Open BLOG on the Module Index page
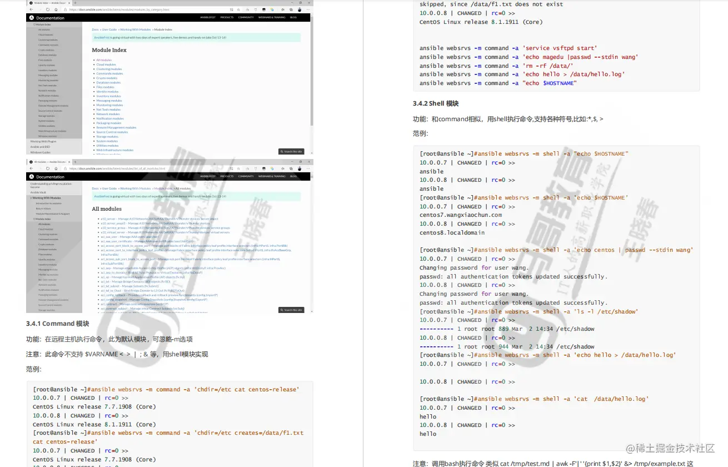This screenshot has height=467, width=728. click(293, 18)
